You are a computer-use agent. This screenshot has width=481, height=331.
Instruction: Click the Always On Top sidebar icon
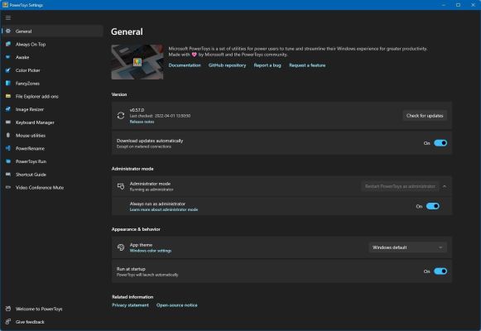(x=8, y=44)
